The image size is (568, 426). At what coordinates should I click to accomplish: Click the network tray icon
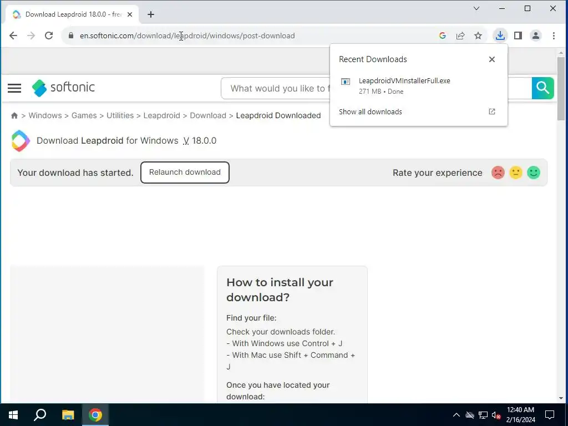click(483, 415)
